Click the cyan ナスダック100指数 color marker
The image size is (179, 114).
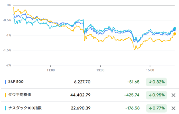[6, 108]
